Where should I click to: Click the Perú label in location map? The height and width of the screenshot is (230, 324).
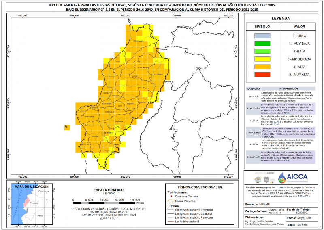pyautogui.click(x=40, y=216)
